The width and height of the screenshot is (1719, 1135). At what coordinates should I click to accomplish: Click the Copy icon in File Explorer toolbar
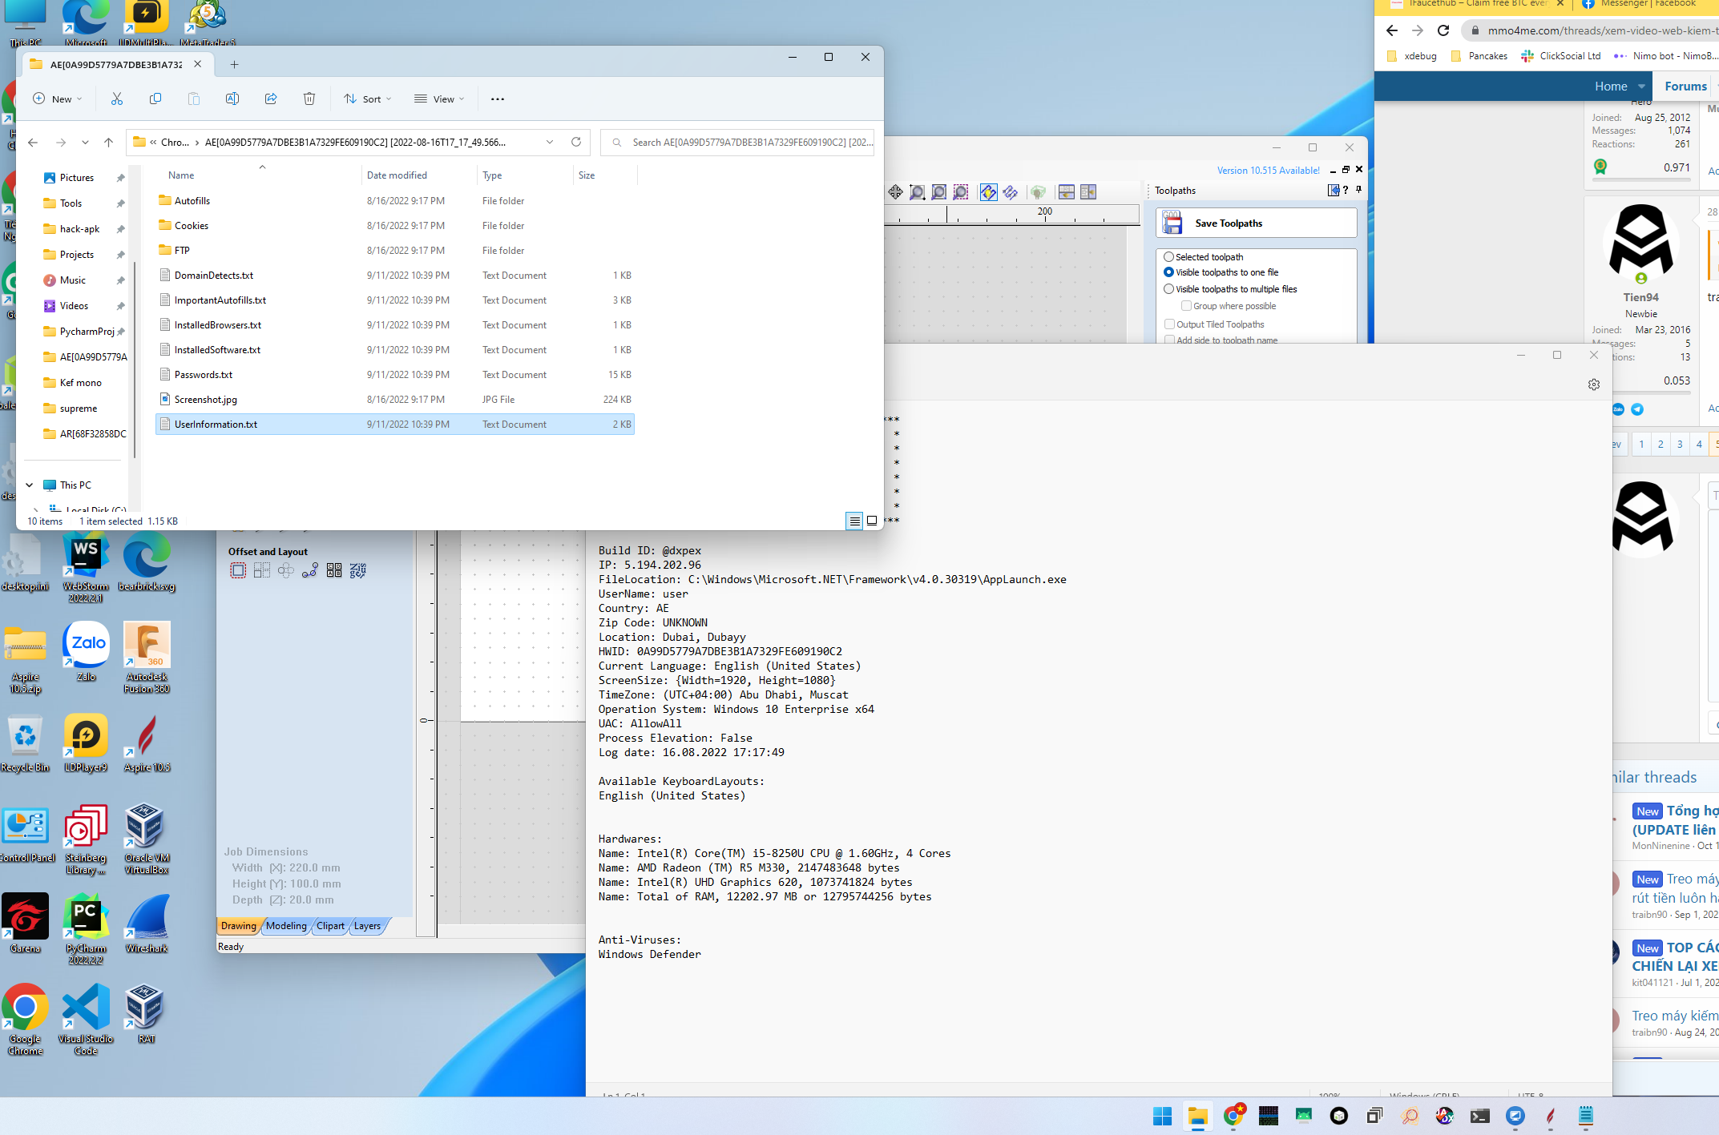(155, 99)
